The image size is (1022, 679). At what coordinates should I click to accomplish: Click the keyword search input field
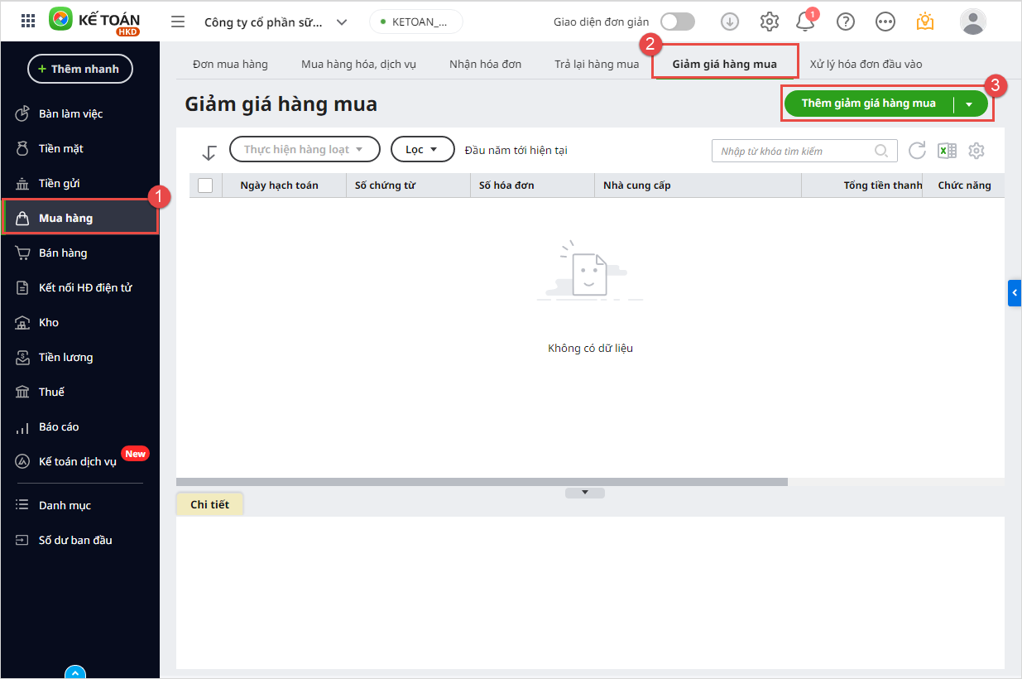click(794, 151)
